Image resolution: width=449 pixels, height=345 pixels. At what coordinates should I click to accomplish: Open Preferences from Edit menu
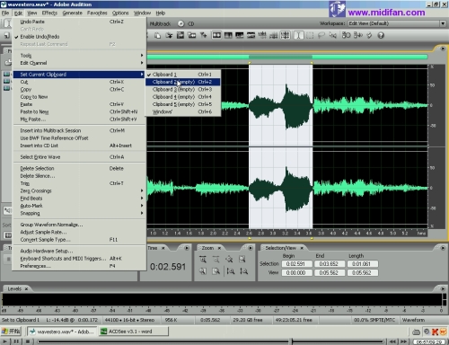pyautogui.click(x=79, y=266)
